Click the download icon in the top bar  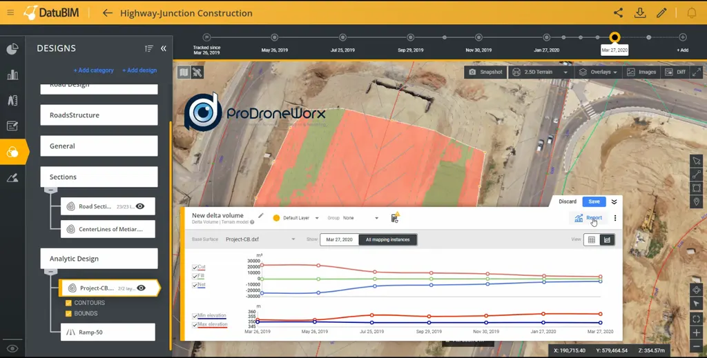point(640,12)
